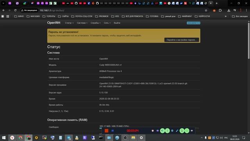This screenshot has width=250, height=141.
Task: Open Settings gear in taskbar
Action: [x=141, y=137]
